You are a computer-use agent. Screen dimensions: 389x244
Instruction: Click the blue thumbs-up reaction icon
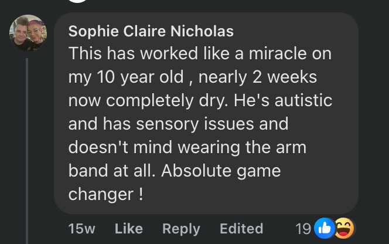(x=323, y=228)
